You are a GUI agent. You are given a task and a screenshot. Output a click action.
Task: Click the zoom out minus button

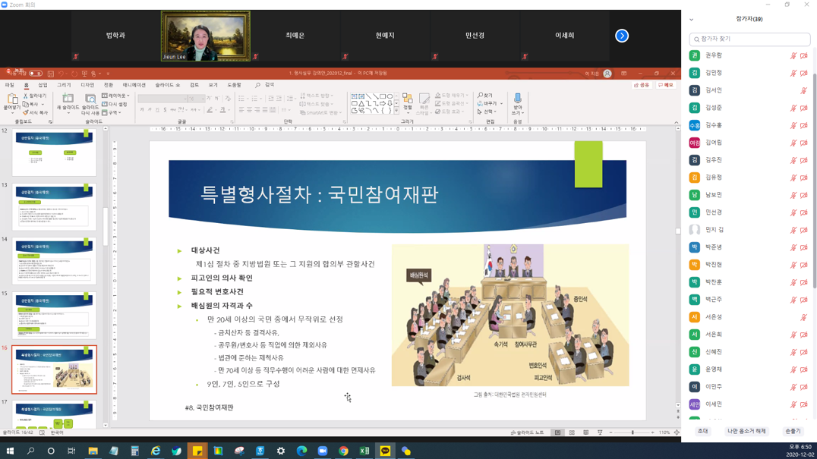tap(610, 432)
